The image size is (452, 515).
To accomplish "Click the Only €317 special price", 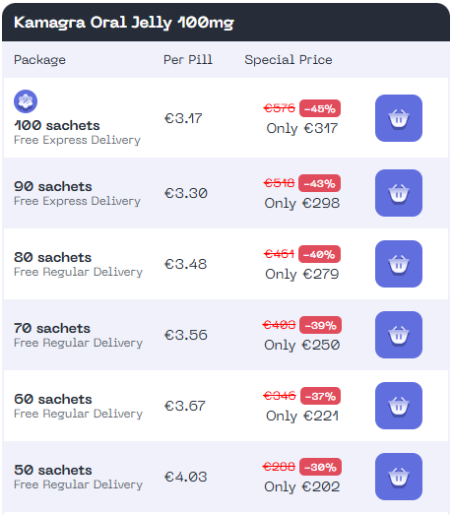I will point(302,128).
